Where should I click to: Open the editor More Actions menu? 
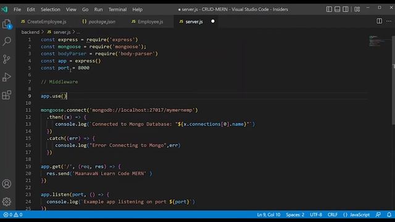pyautogui.click(x=389, y=21)
